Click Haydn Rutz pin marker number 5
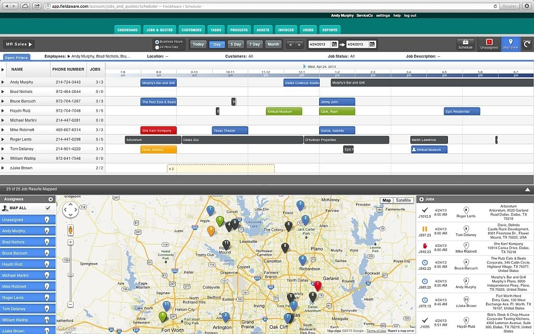The height and width of the screenshot is (334, 534). 47,264
